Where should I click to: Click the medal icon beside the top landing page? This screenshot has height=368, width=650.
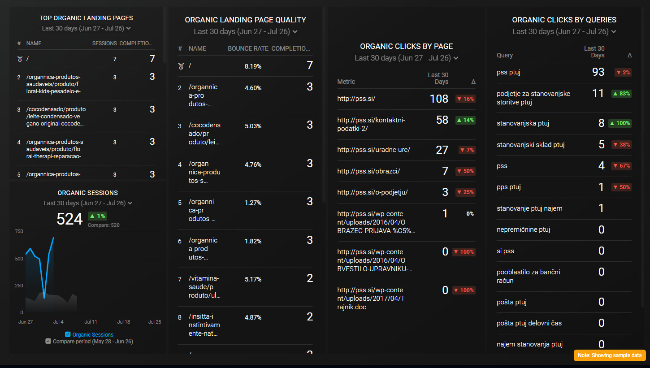coord(19,58)
